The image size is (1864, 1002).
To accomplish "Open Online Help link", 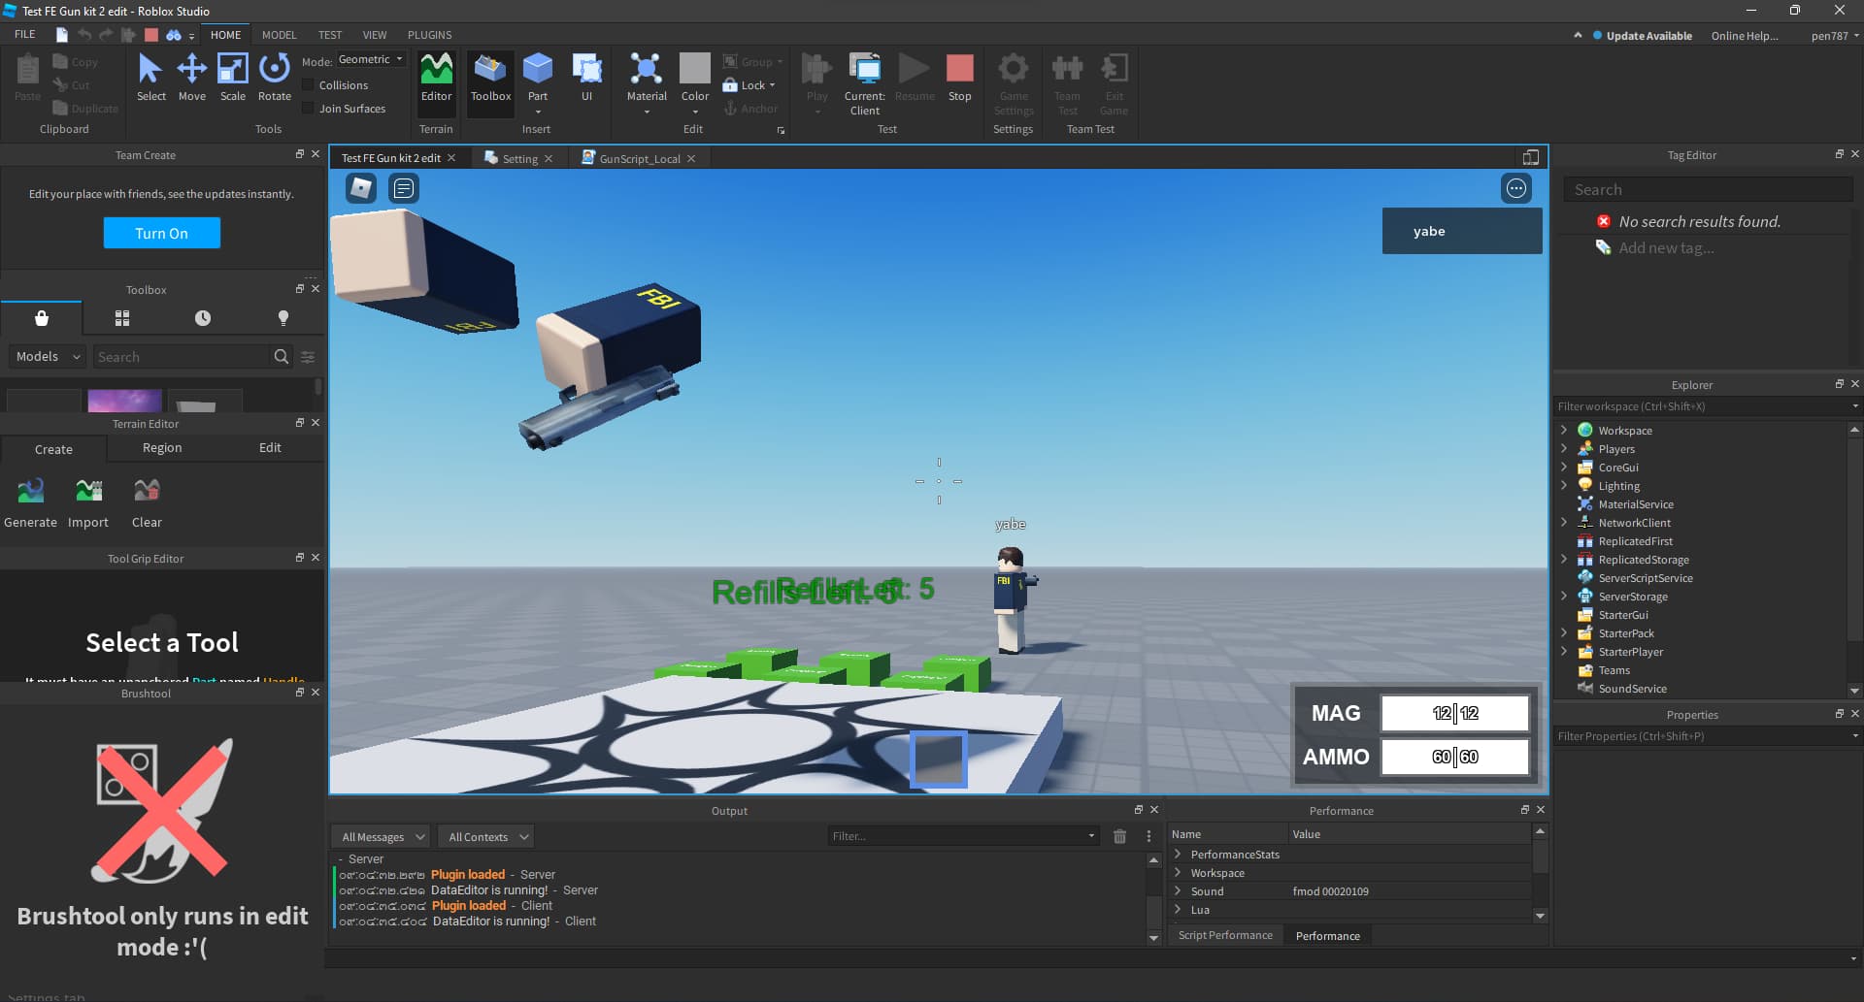I will (1745, 36).
